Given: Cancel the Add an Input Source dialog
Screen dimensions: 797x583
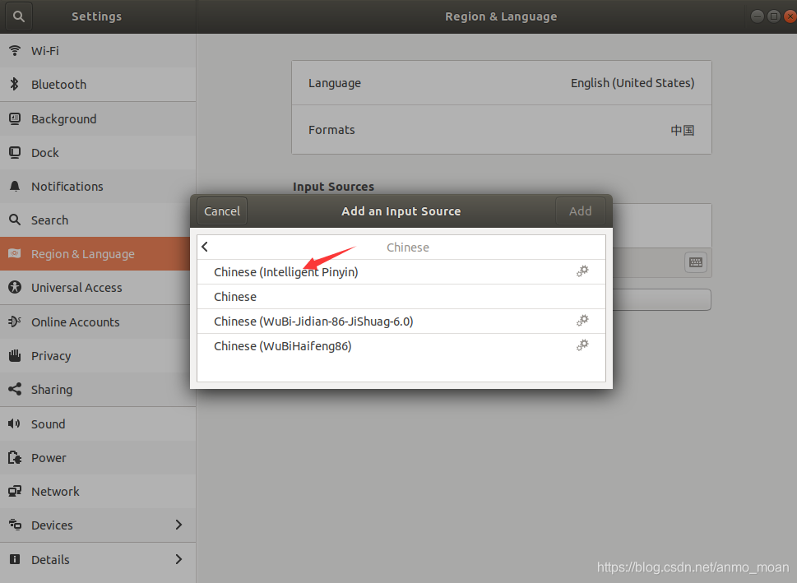Looking at the screenshot, I should tap(222, 211).
